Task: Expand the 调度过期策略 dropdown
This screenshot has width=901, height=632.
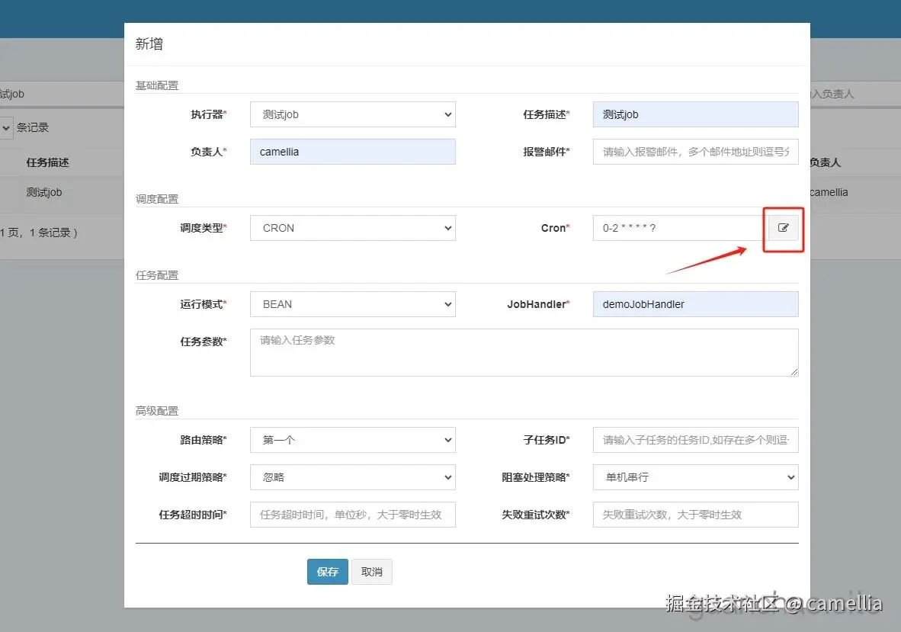Action: click(353, 477)
